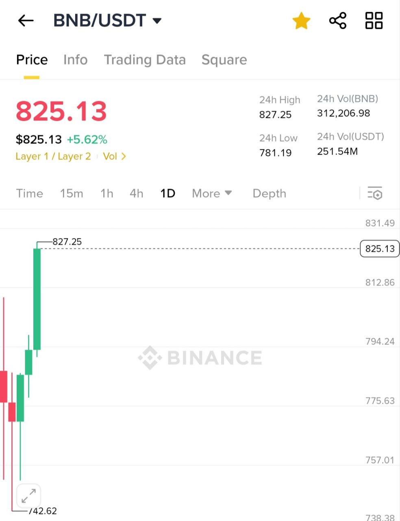Select the 4h timeframe
The height and width of the screenshot is (521, 400).
pos(136,193)
